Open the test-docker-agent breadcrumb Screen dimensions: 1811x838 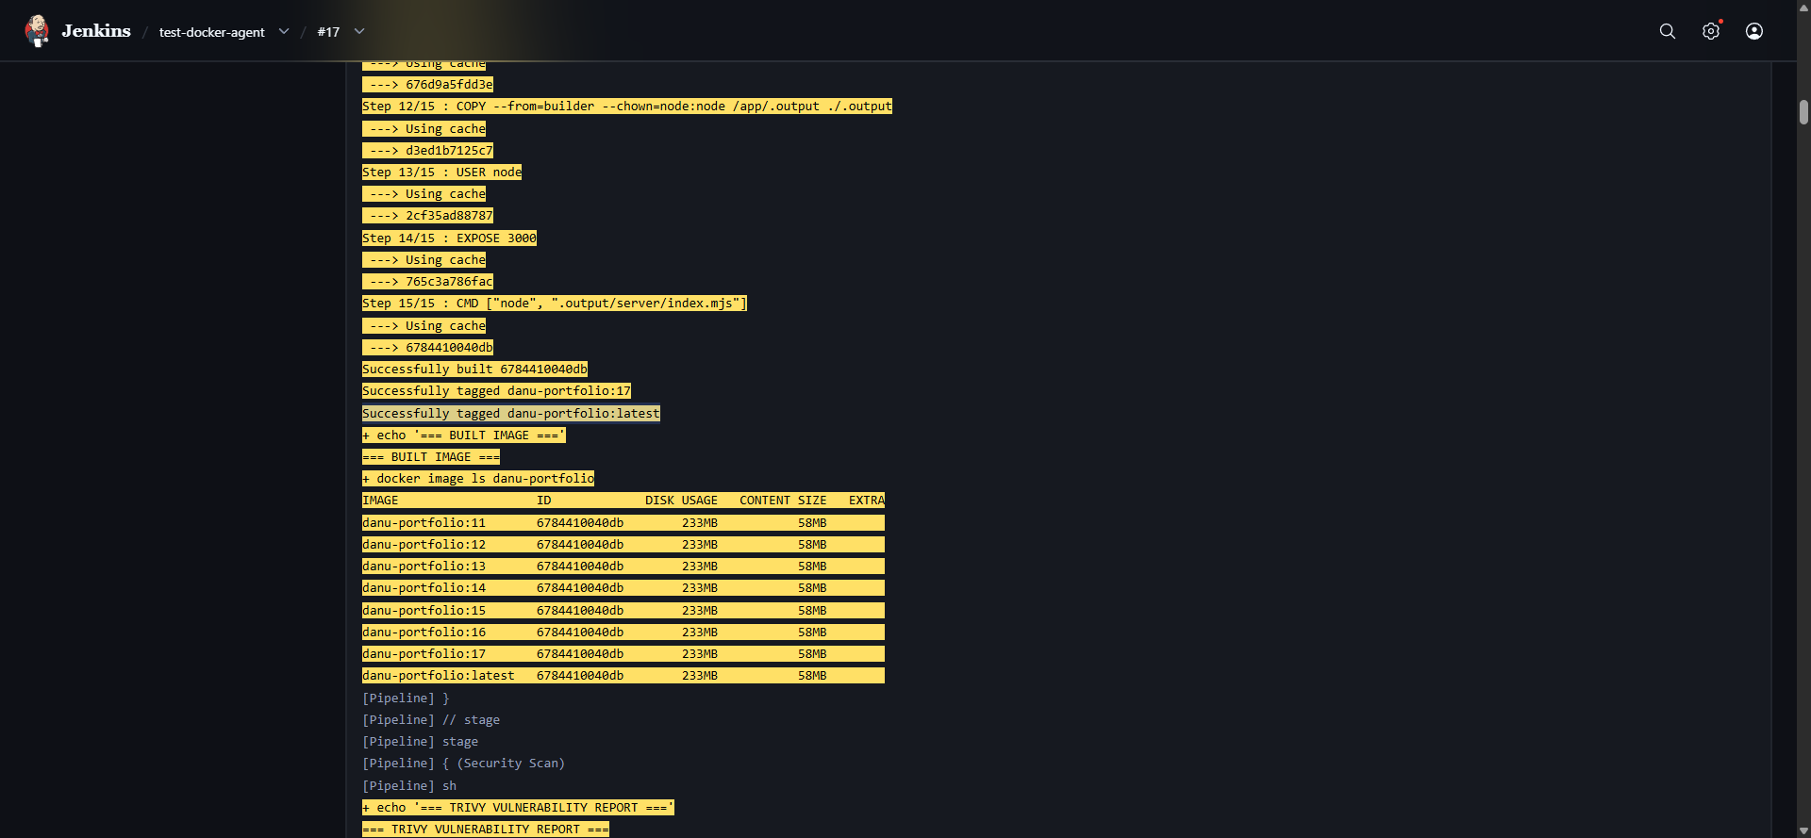tap(212, 32)
